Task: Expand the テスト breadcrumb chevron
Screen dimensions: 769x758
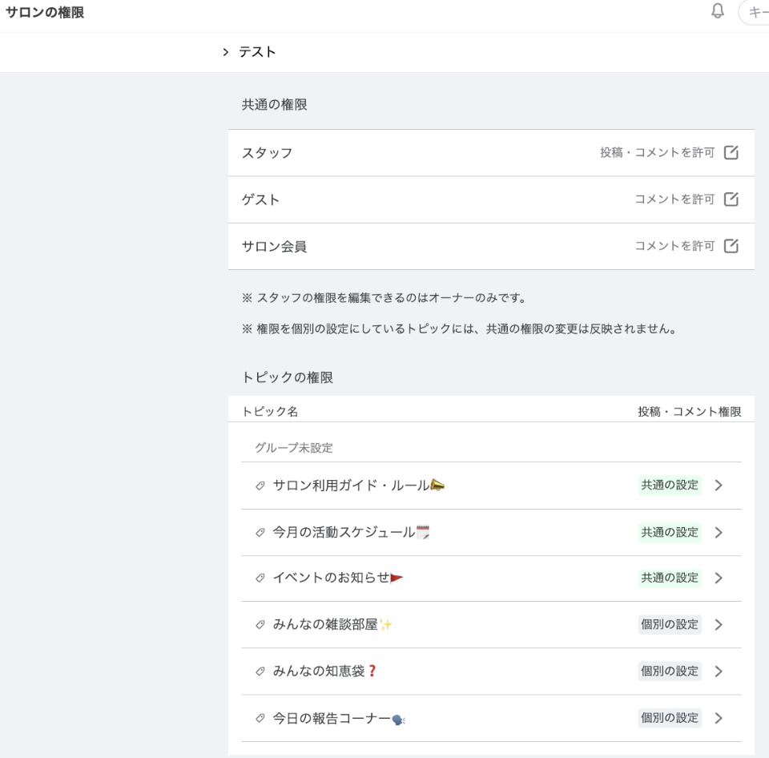Action: 226,52
